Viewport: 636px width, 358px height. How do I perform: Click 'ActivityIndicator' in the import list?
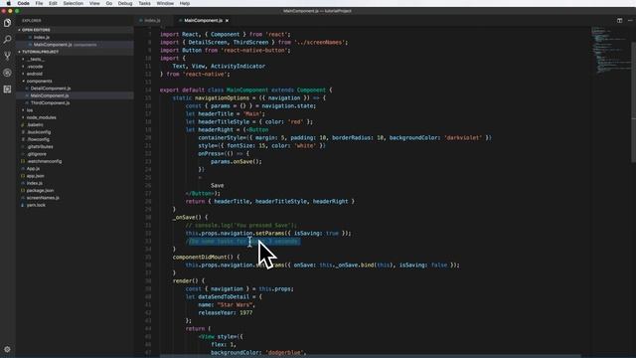(x=238, y=67)
